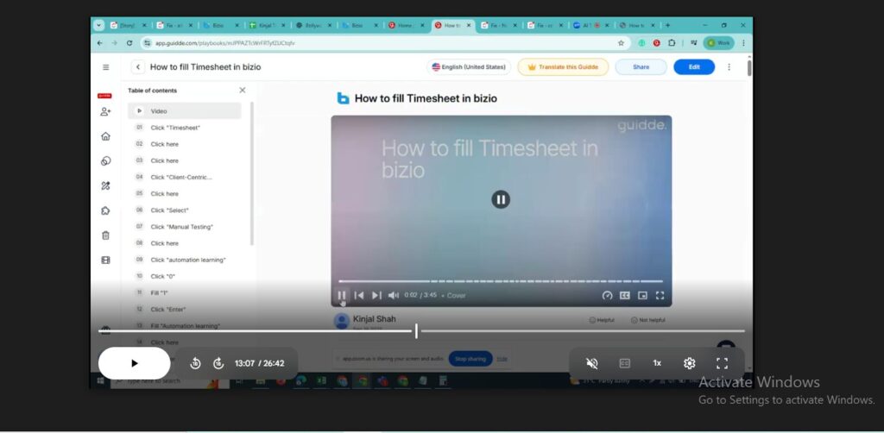Open the outer player settings gear
The height and width of the screenshot is (433, 884).
(689, 363)
